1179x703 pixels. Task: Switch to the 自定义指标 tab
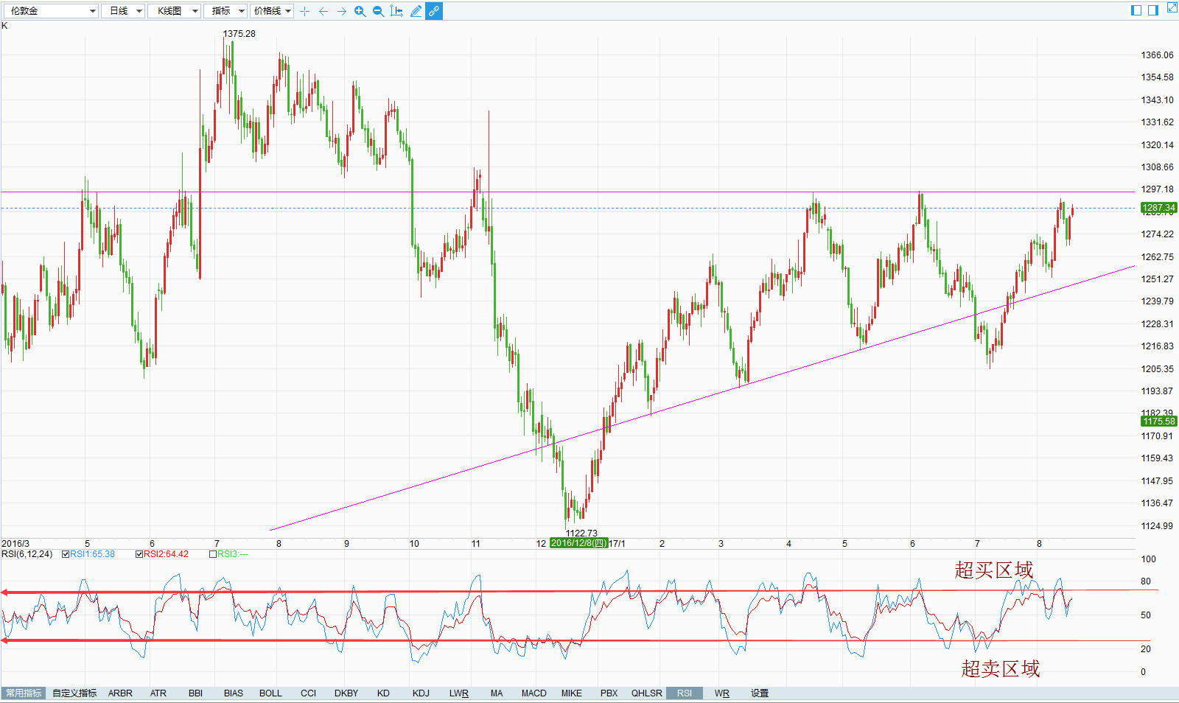[x=74, y=693]
